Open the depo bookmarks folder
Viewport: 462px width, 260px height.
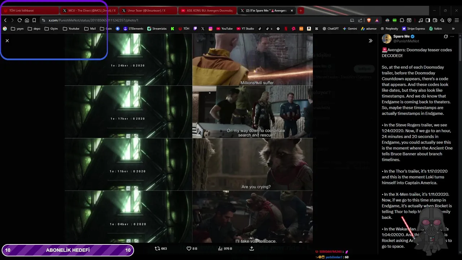pyautogui.click(x=34, y=29)
